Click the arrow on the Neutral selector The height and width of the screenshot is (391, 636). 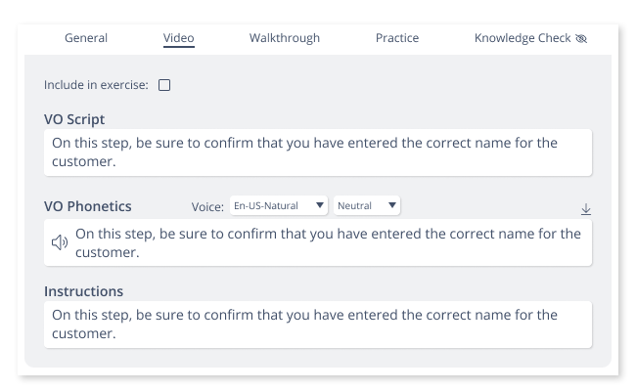coord(391,205)
